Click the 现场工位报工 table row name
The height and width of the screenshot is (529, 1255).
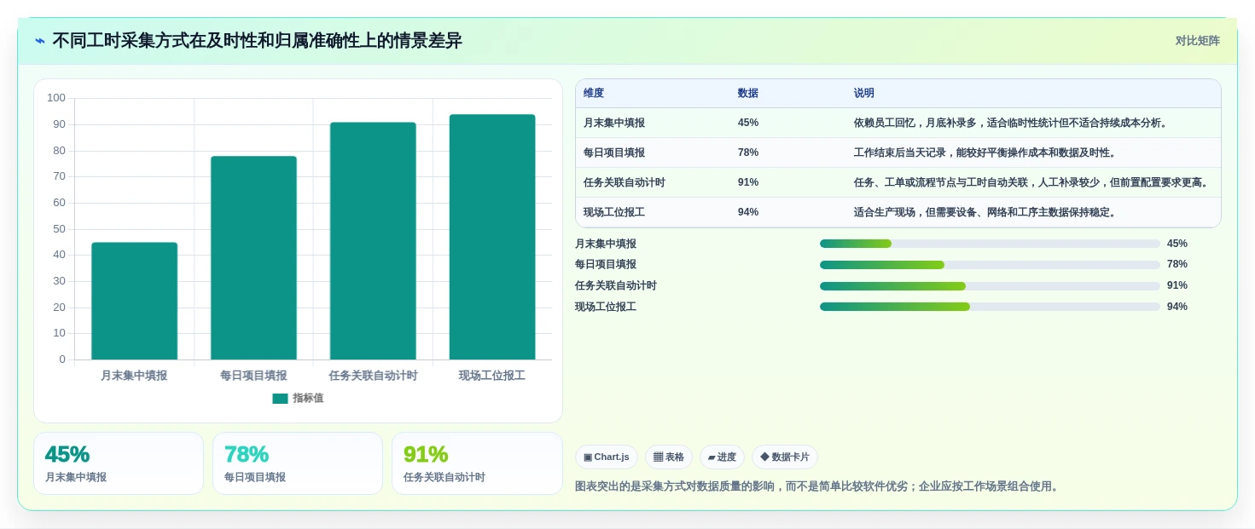coord(614,212)
